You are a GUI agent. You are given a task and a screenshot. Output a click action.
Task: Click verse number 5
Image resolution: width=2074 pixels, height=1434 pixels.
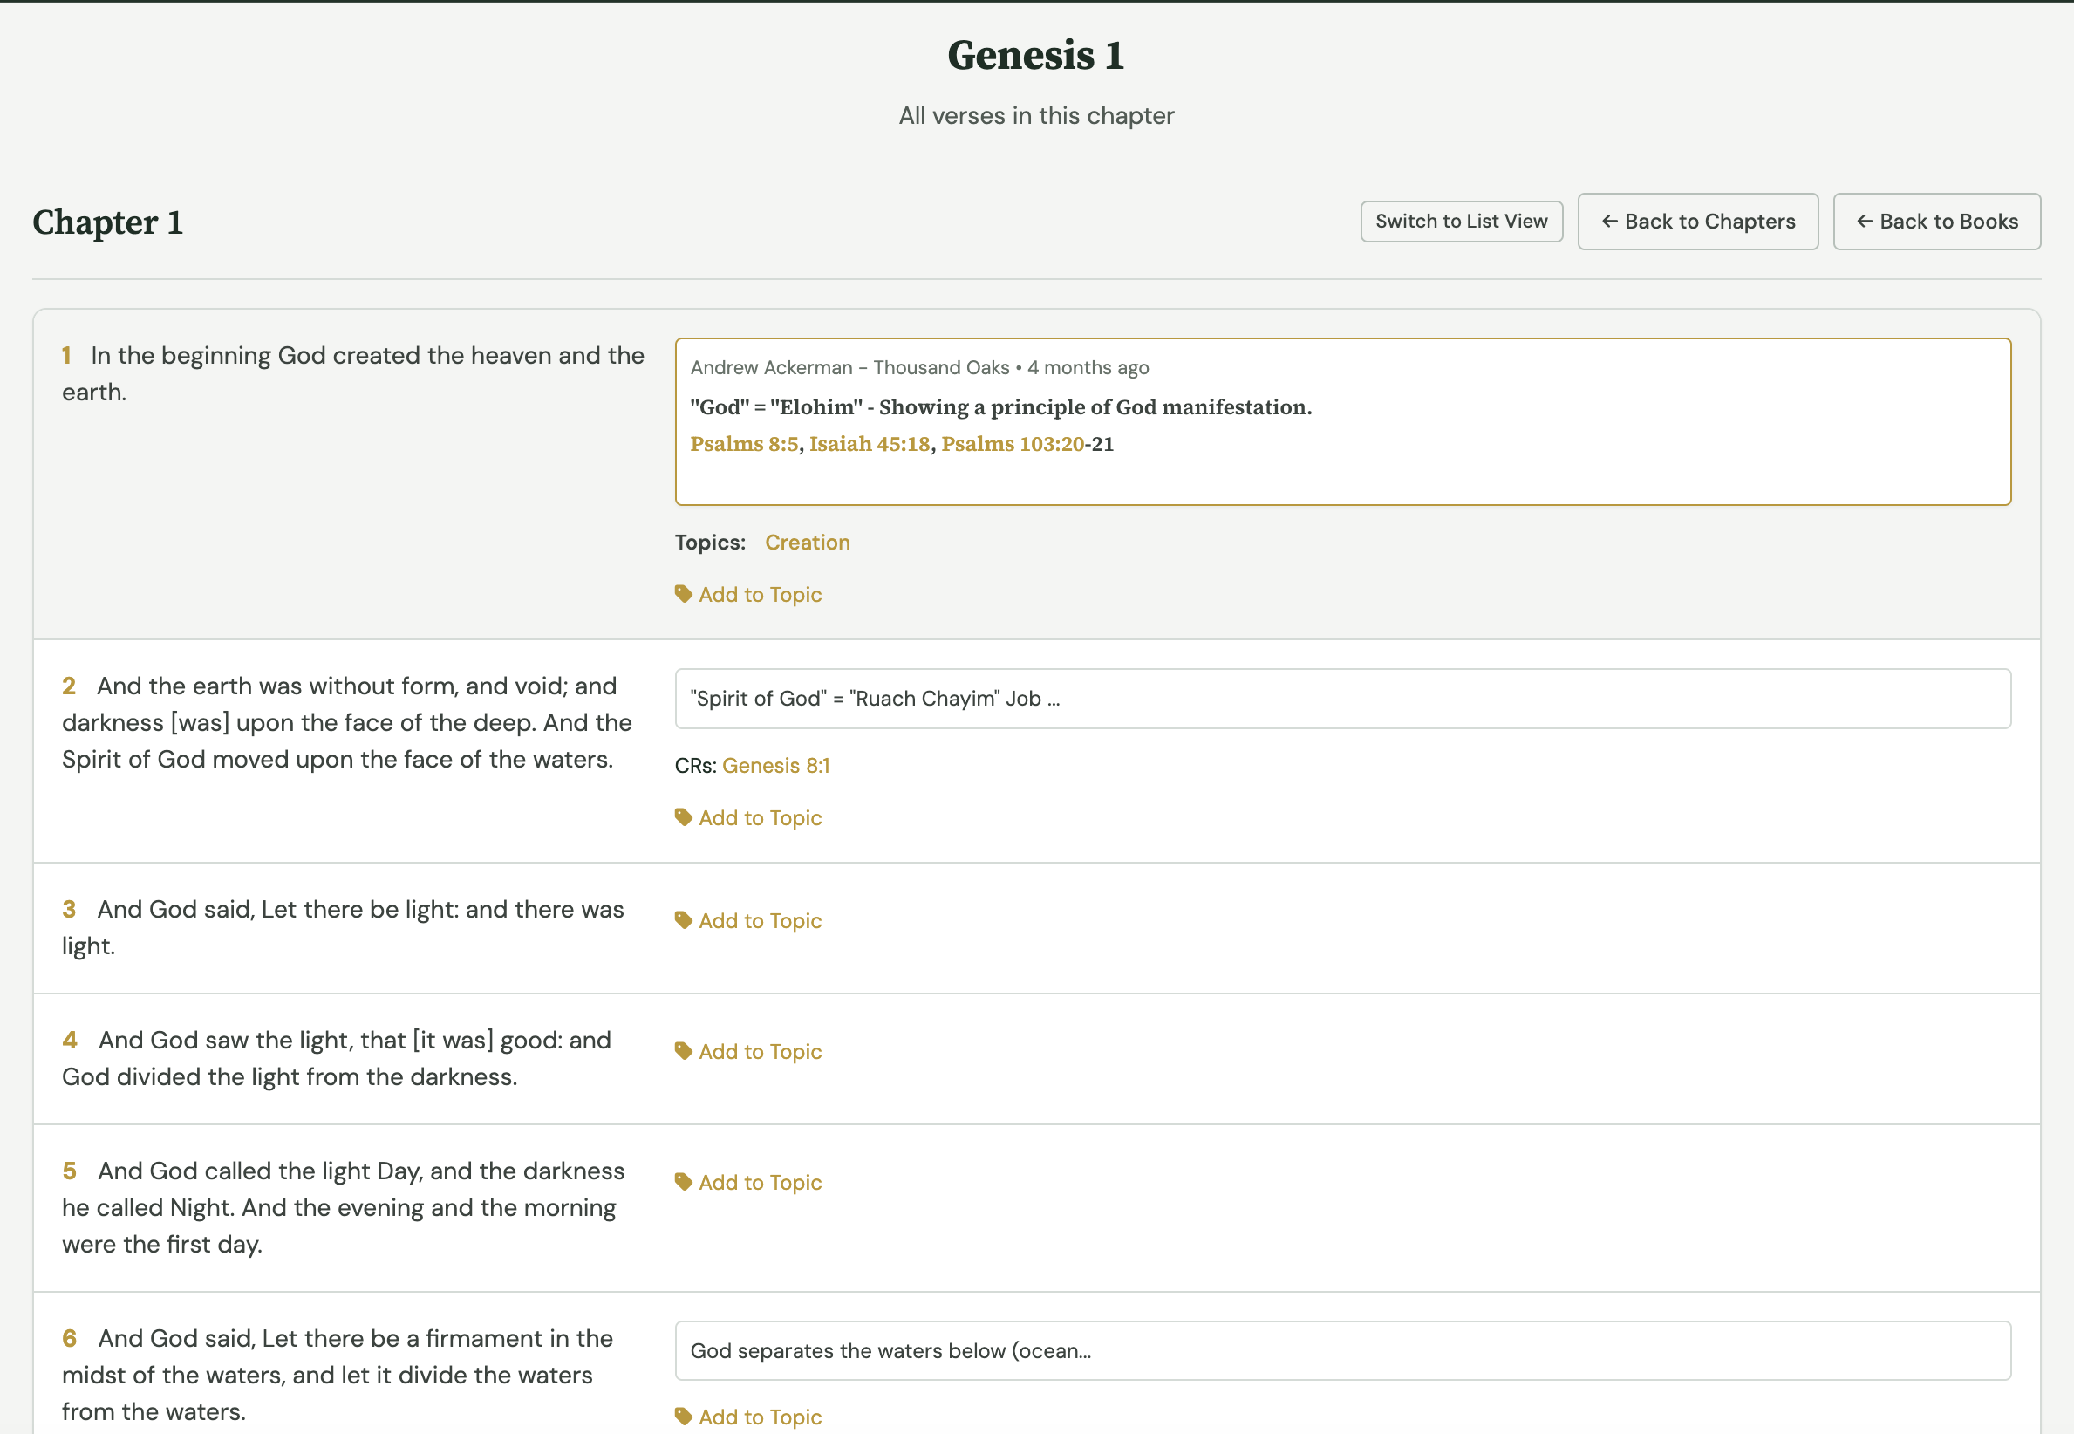click(x=69, y=1171)
